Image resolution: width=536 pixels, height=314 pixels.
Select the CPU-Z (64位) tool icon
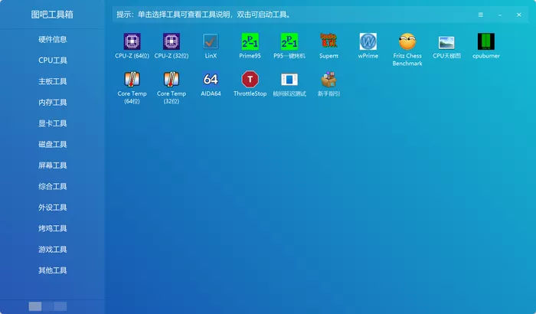click(x=132, y=41)
